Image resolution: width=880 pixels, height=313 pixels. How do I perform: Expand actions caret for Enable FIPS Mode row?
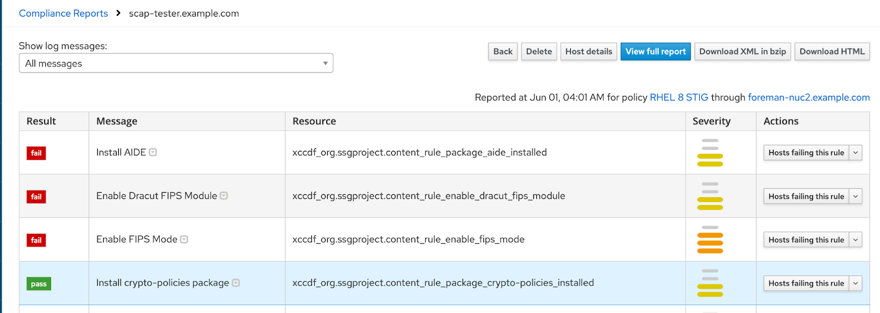855,240
